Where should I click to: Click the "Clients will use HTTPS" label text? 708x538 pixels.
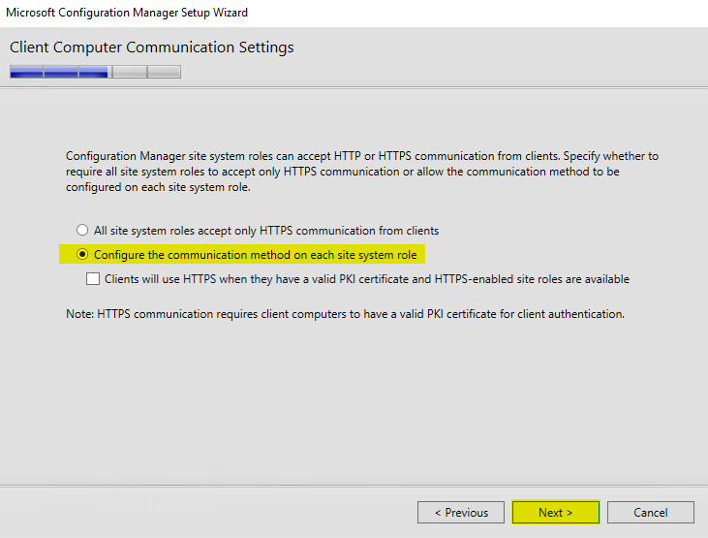coord(367,279)
